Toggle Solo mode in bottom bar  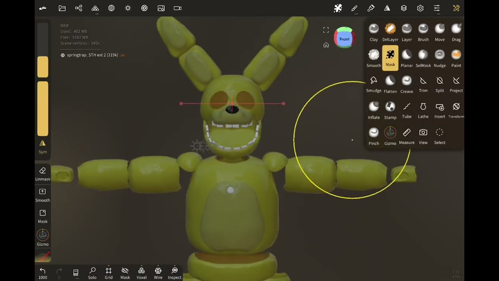(x=92, y=273)
